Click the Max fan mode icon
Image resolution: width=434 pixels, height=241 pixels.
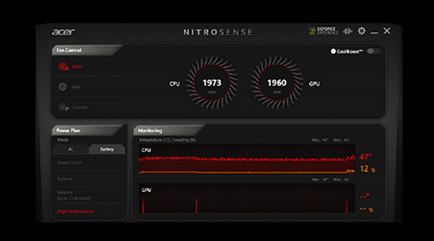coord(63,87)
